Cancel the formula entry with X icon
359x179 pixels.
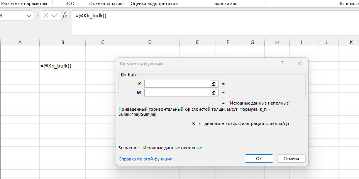[x=46, y=15]
